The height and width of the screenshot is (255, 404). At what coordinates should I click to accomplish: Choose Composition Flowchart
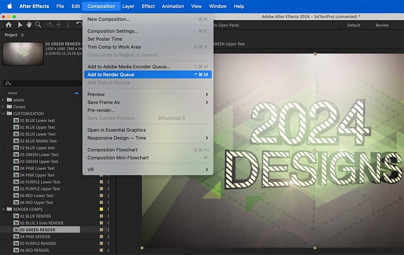[148, 150]
